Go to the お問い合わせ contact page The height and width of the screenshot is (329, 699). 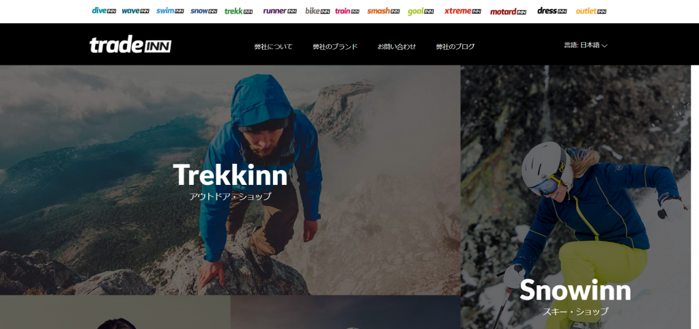pos(397,46)
